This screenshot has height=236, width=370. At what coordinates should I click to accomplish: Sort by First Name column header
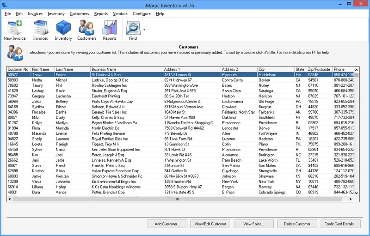click(43, 69)
